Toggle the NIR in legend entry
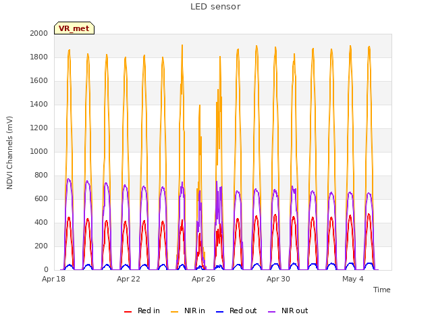 188,310
